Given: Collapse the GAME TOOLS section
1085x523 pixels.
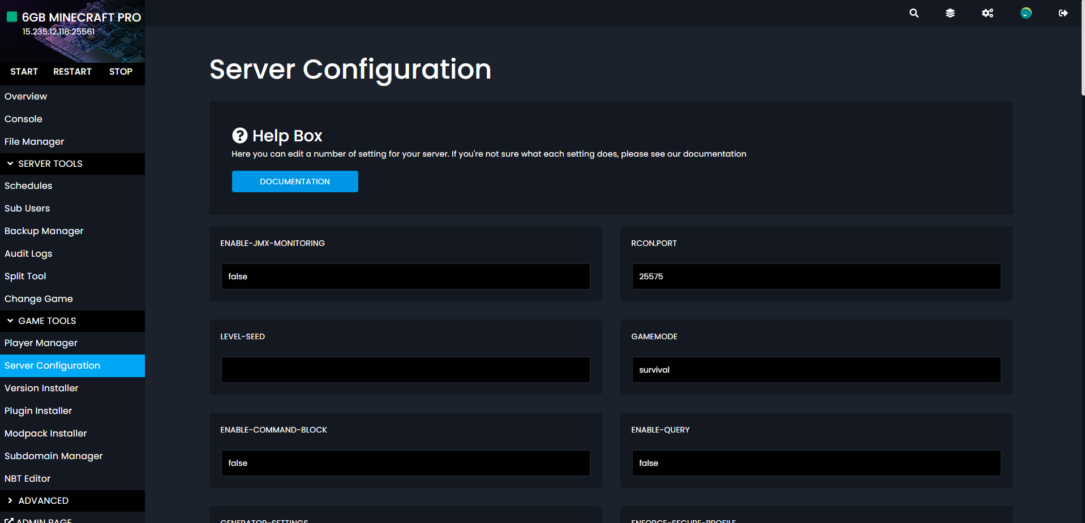Looking at the screenshot, I should pyautogui.click(x=72, y=321).
